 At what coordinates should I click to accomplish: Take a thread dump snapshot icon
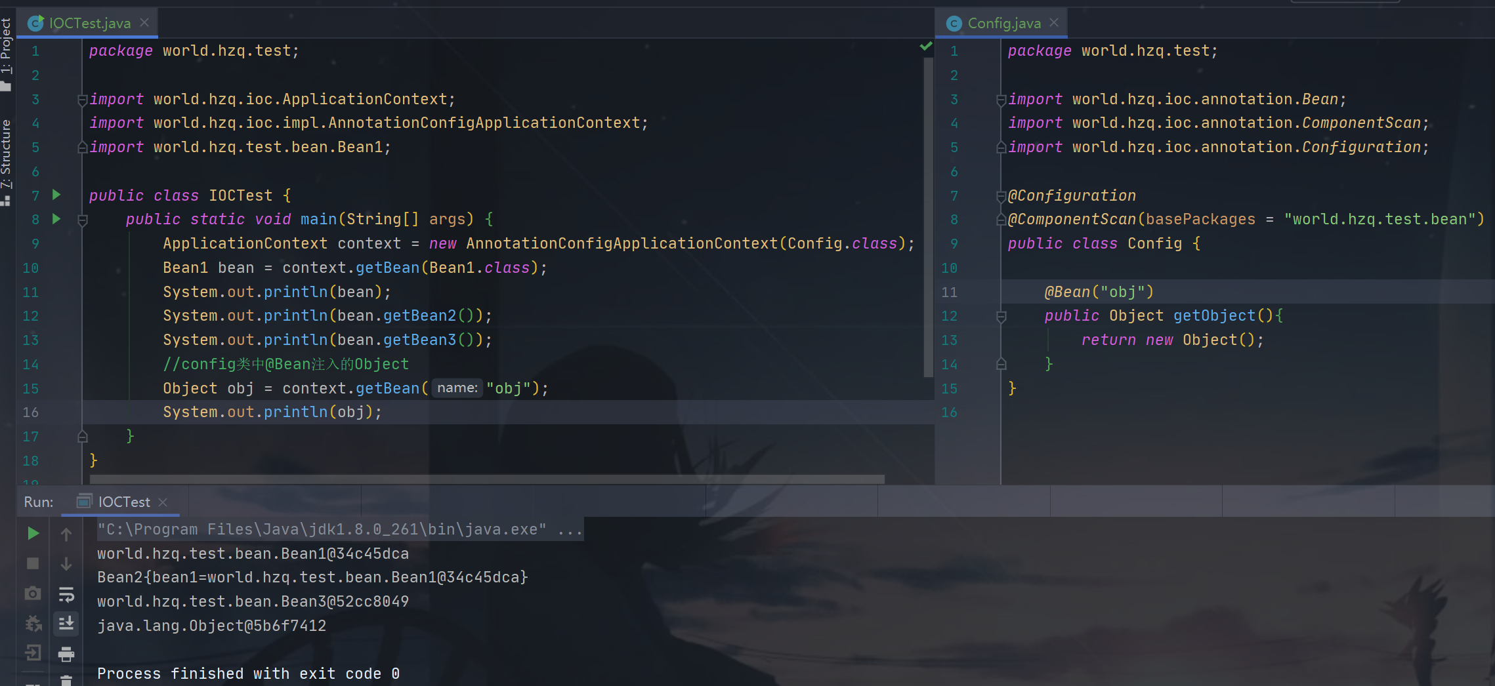33,593
